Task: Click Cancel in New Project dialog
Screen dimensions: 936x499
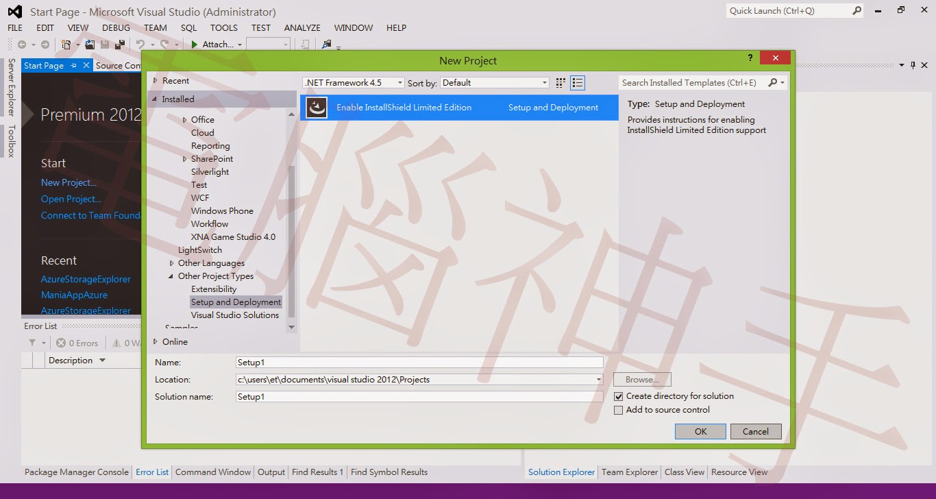Action: coord(756,432)
